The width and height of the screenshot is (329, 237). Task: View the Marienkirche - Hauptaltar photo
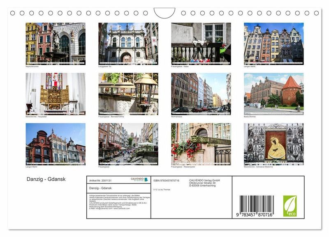[x=56, y=93]
